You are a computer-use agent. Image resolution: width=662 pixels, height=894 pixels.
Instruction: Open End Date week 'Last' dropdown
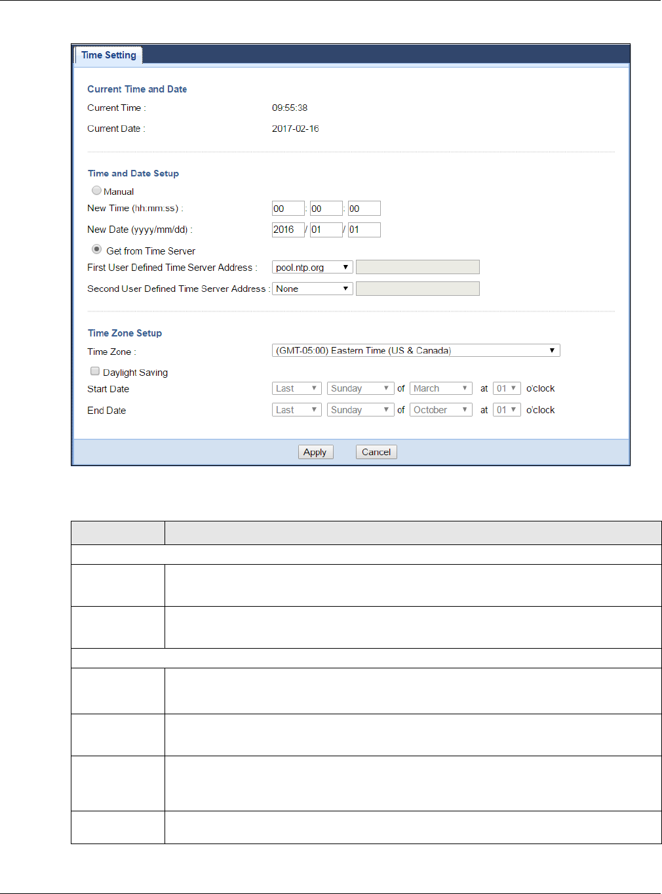297,410
